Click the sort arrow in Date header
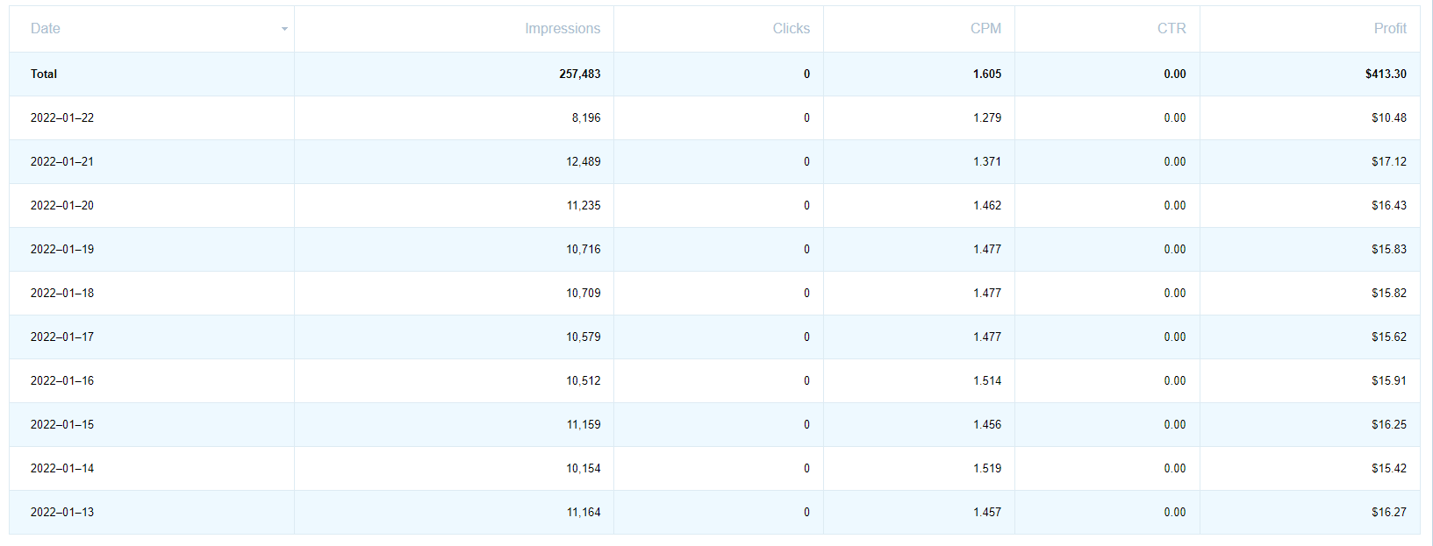This screenshot has height=546, width=1433. coord(284,29)
